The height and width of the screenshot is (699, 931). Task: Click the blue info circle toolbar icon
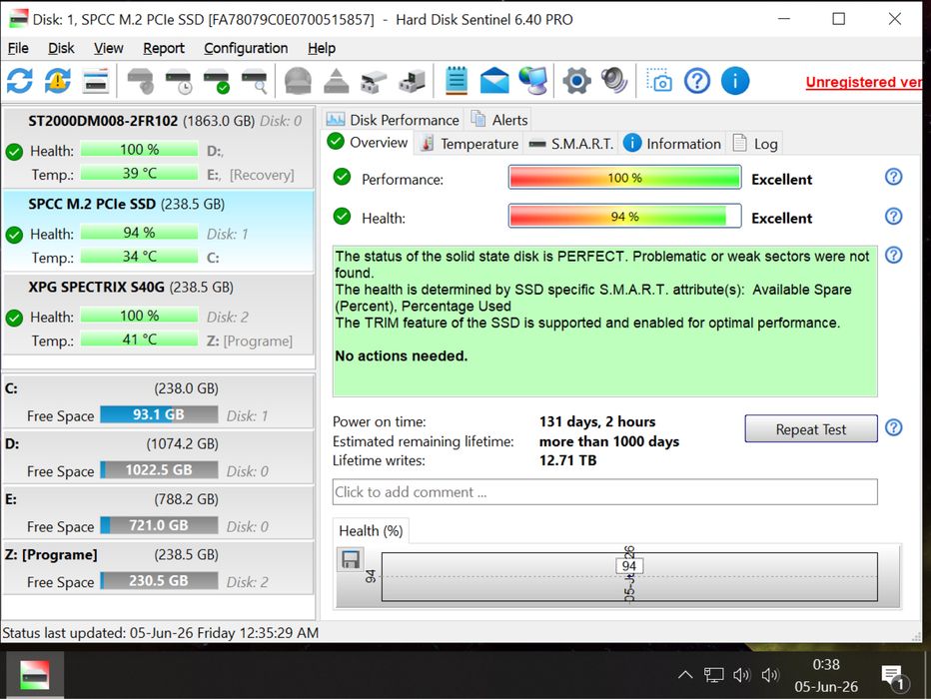point(735,81)
